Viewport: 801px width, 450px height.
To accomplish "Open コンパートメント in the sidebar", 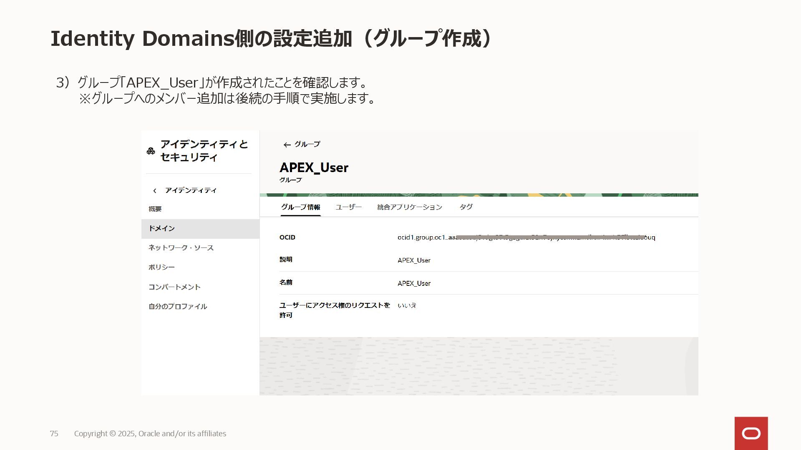I will point(174,287).
